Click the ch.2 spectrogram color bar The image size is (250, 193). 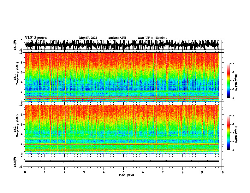pyautogui.click(x=228, y=133)
